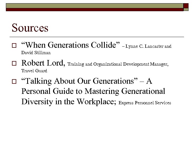Screen dimensions: 192x144
Task: Click the name "David Stillman"
Action: tap(36, 53)
